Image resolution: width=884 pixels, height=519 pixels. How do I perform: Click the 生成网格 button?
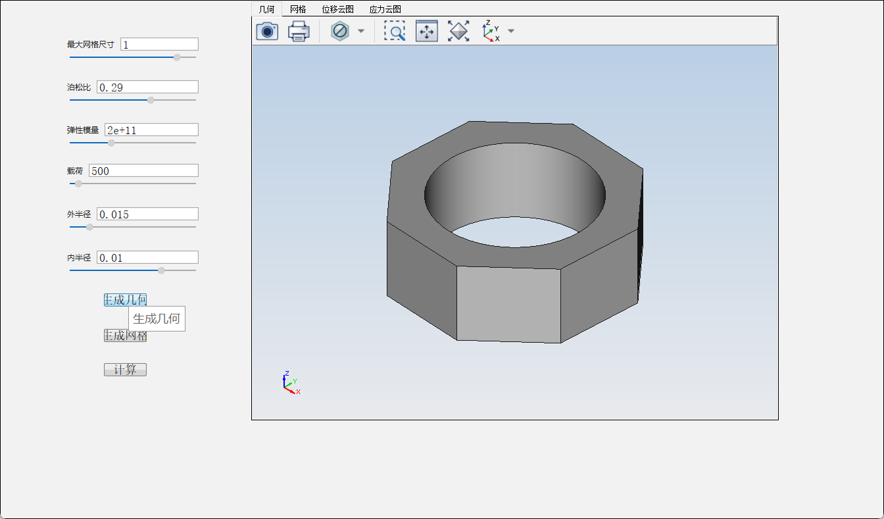point(125,335)
